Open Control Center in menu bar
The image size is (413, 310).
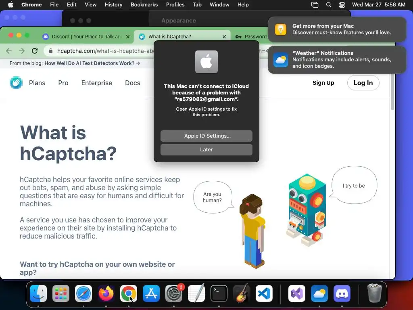[342, 4]
